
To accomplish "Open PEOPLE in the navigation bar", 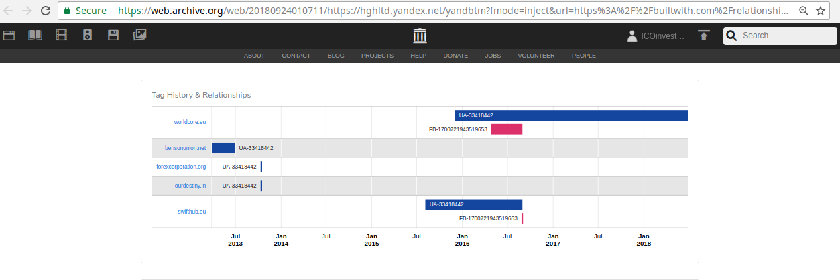I will (x=584, y=56).
